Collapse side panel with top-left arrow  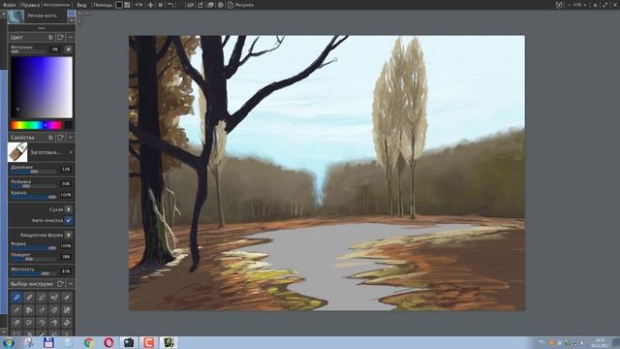[x=4, y=14]
